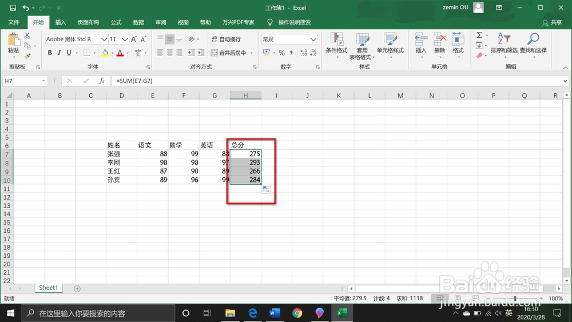Image resolution: width=572 pixels, height=322 pixels.
Task: Open the fill color dropdown arrow
Action: [112, 53]
